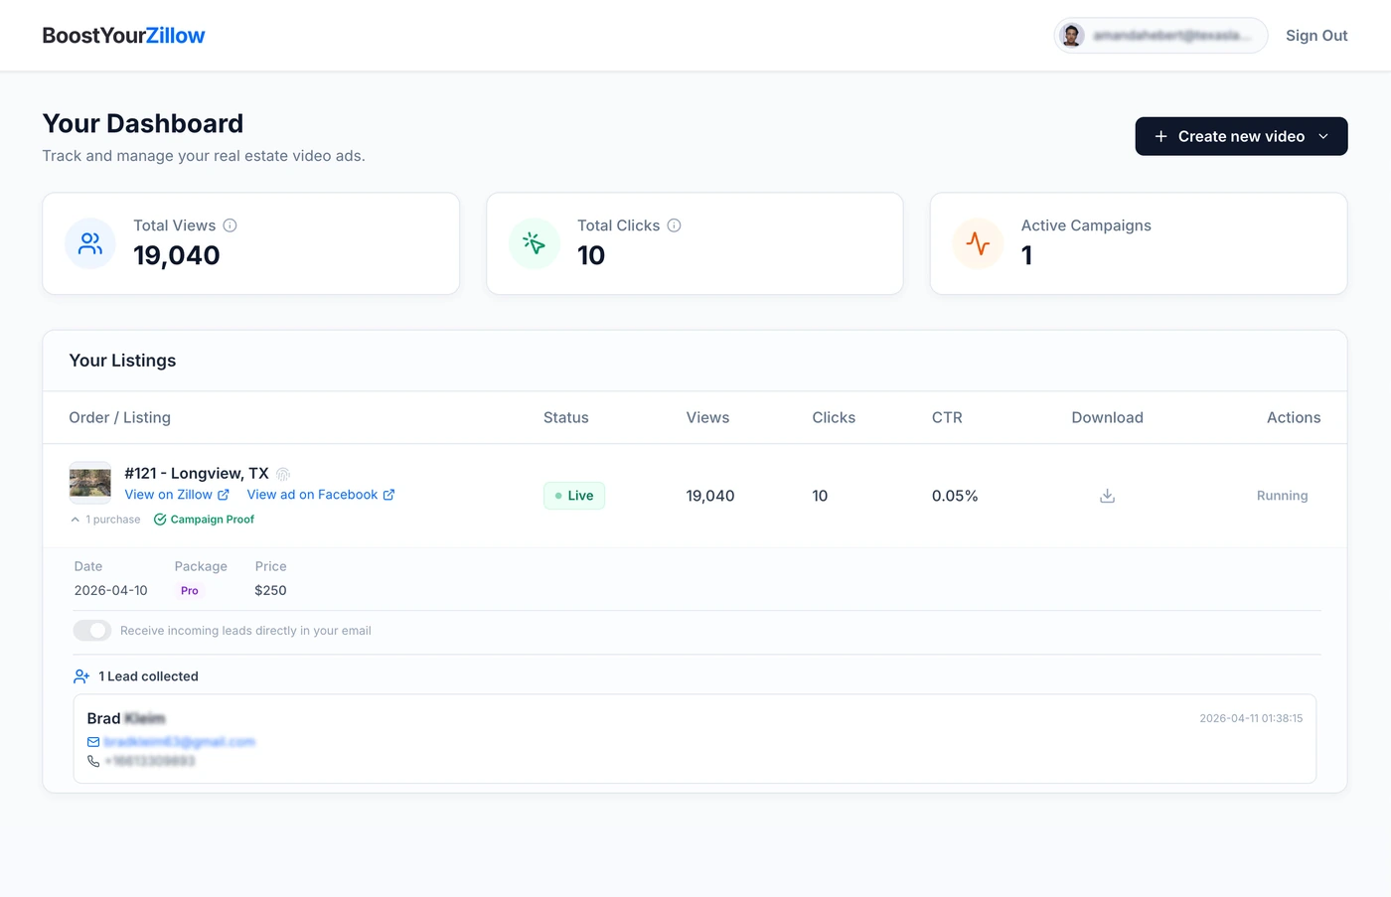Click the info icon beside Total Clicks
The image size is (1391, 897).
point(675,224)
